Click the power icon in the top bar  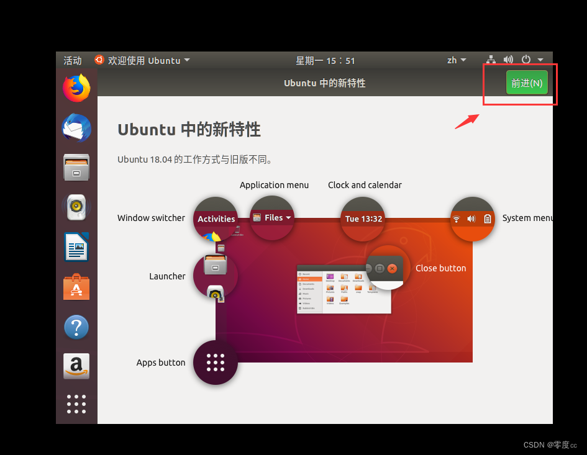pyautogui.click(x=525, y=59)
